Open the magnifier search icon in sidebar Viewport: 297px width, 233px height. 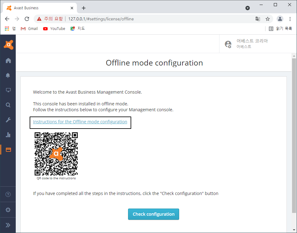pyautogui.click(x=8, y=105)
